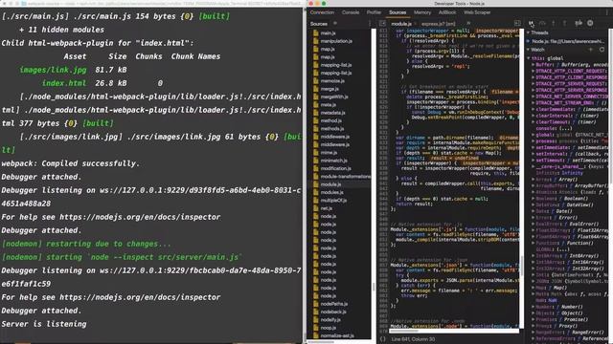The width and height of the screenshot is (613, 344).
Task: Click nodeback.js folder icon
Action: point(316,312)
